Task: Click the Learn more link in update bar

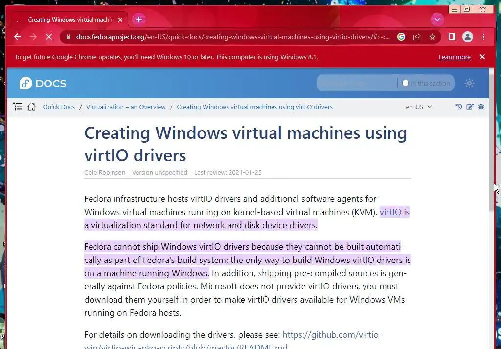Action: pos(455,57)
